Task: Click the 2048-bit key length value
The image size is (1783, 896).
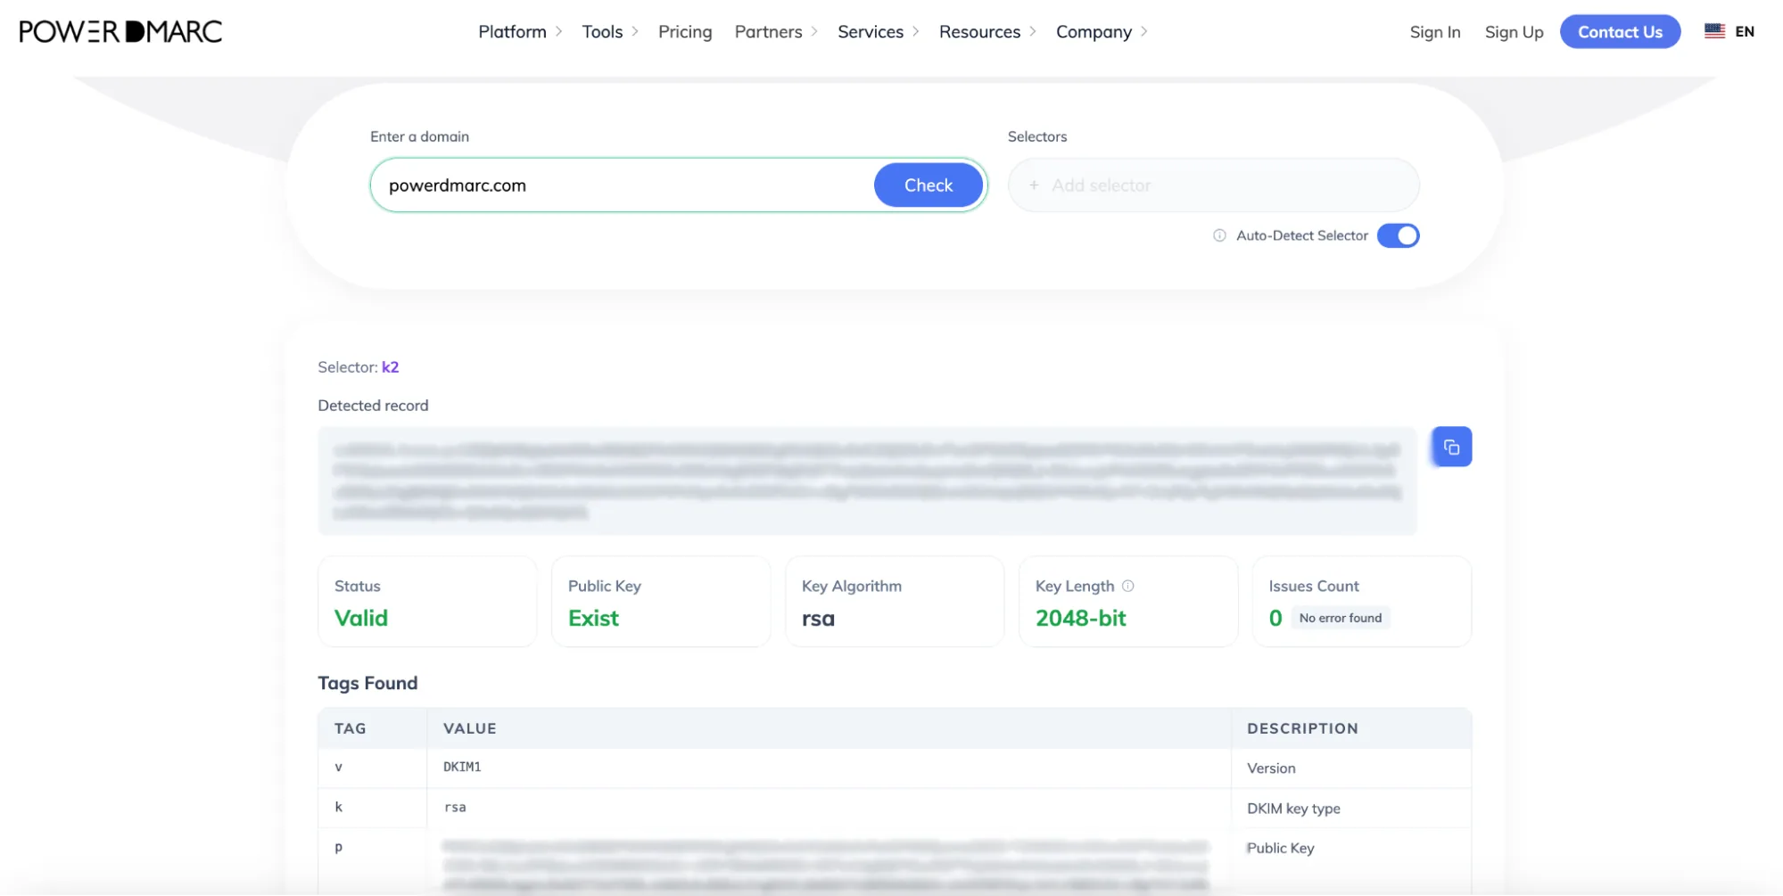Action: 1080,618
